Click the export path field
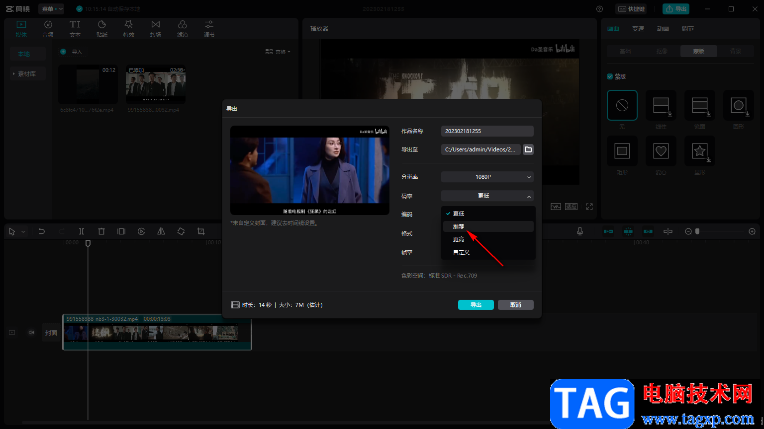Image resolution: width=764 pixels, height=429 pixels. tap(481, 149)
